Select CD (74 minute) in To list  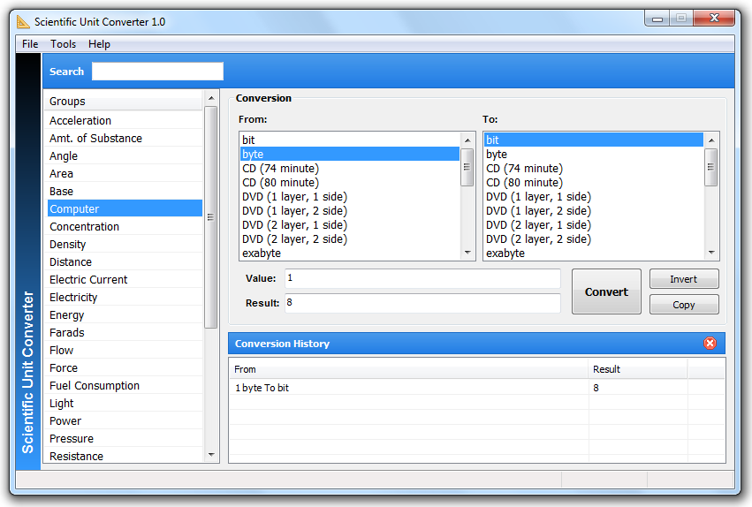[593, 168]
